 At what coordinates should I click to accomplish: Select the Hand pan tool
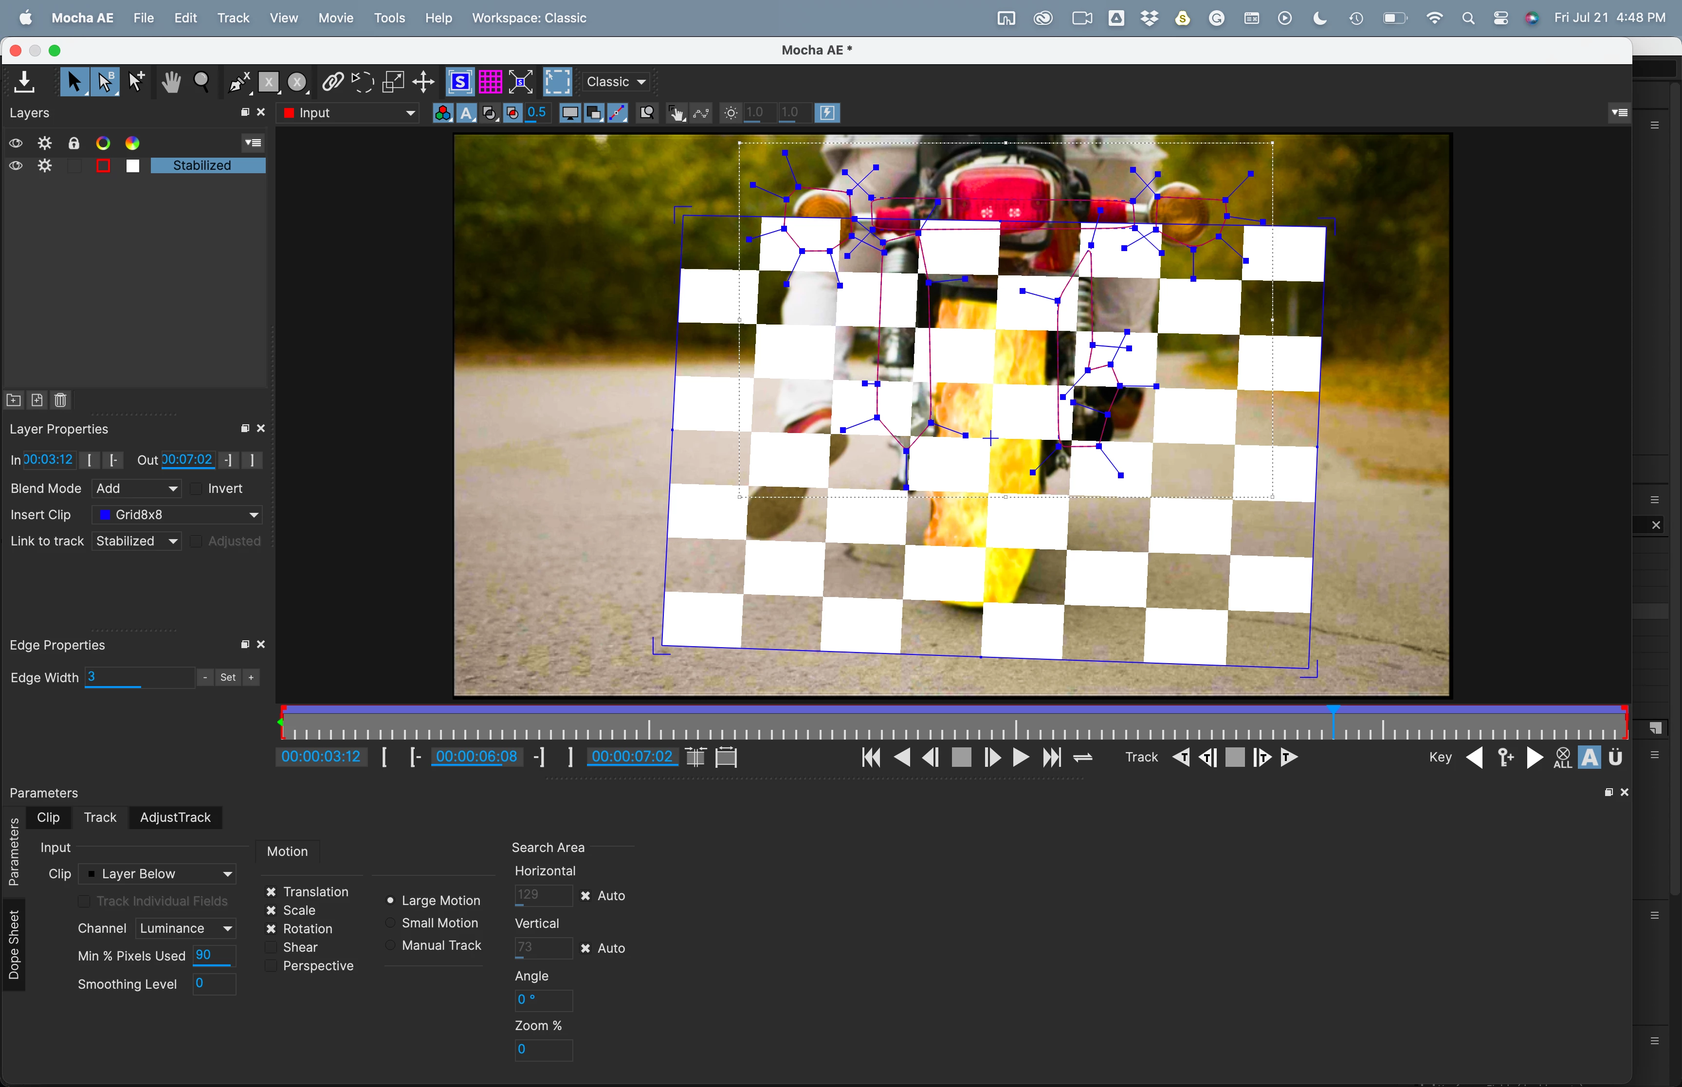pos(170,82)
